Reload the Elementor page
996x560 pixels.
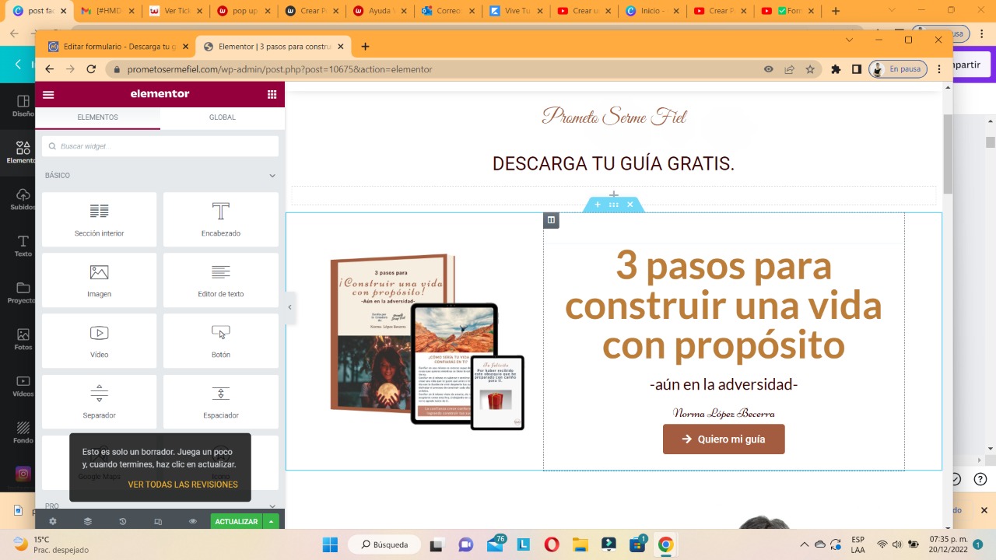(x=91, y=69)
